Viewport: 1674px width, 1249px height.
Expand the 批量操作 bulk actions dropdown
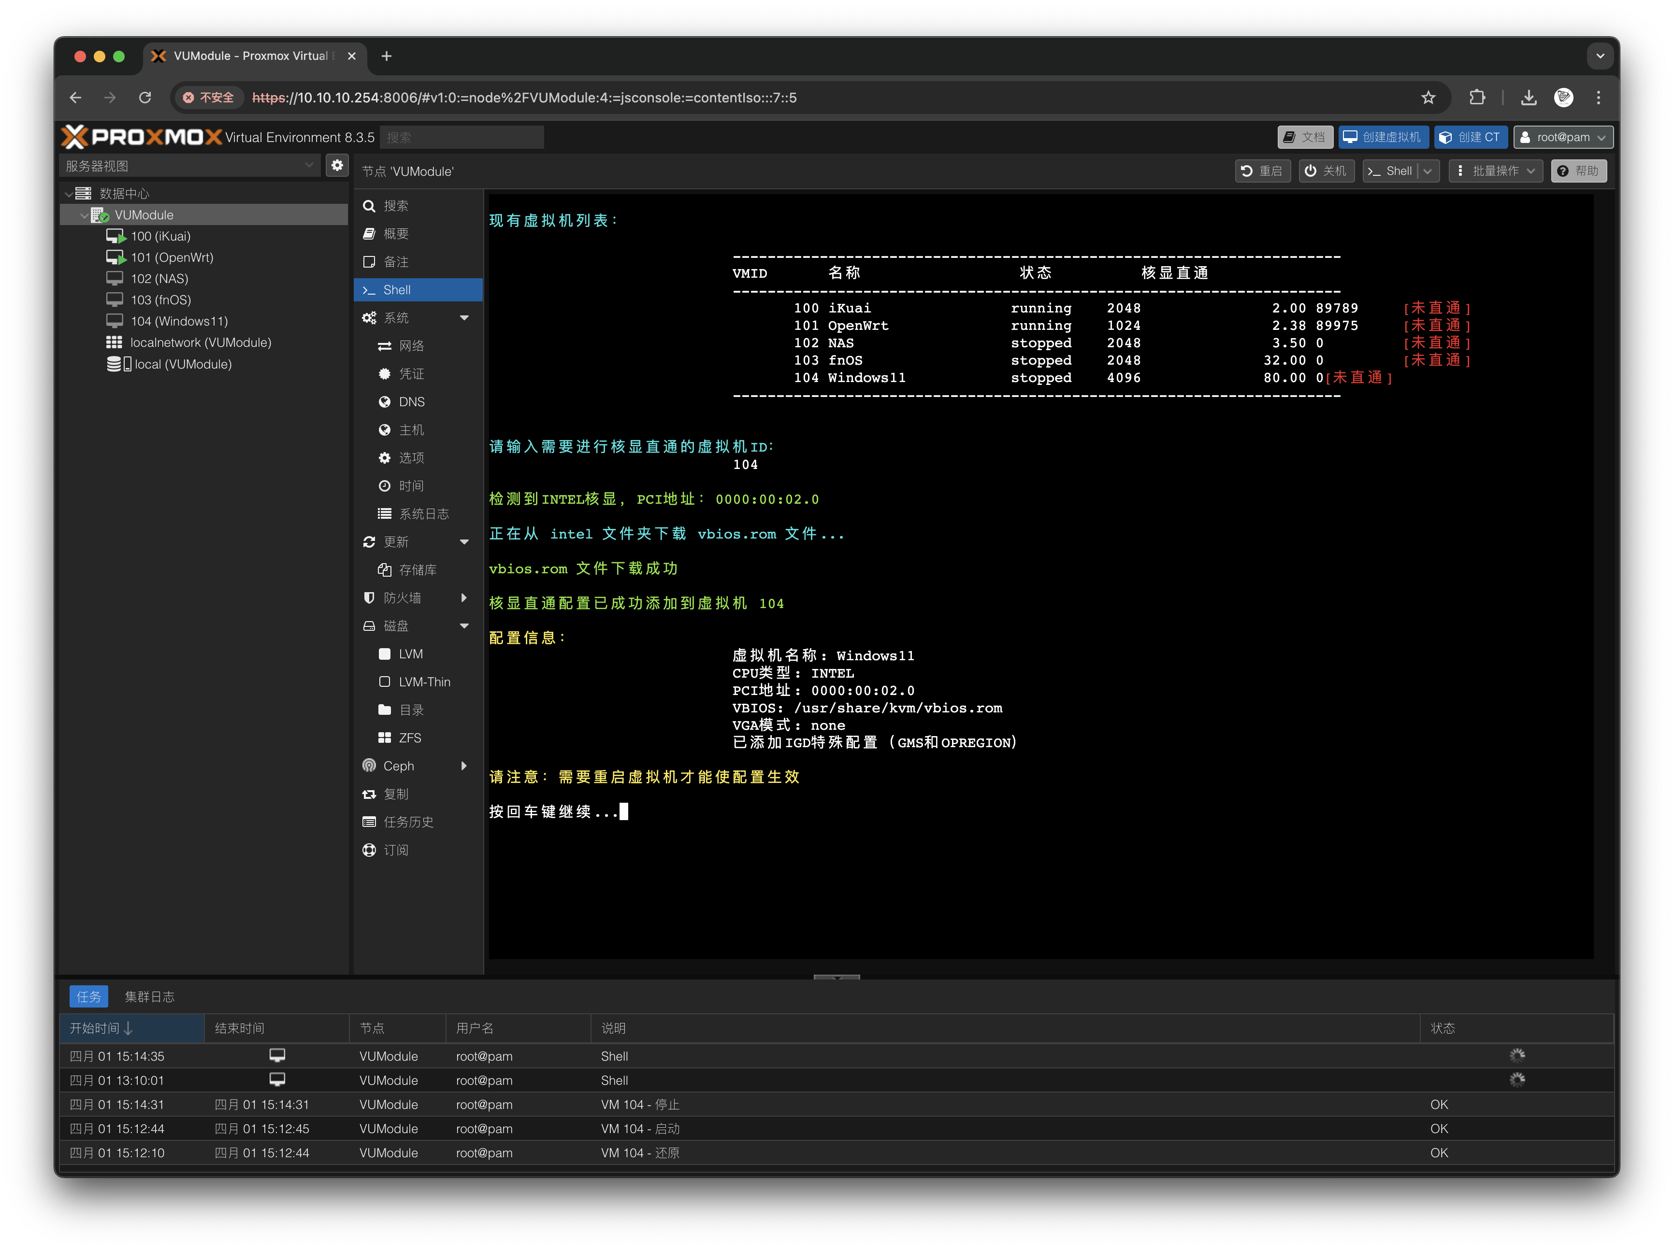(x=1497, y=171)
